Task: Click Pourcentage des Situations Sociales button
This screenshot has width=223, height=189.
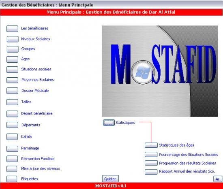Action: tap(151, 154)
